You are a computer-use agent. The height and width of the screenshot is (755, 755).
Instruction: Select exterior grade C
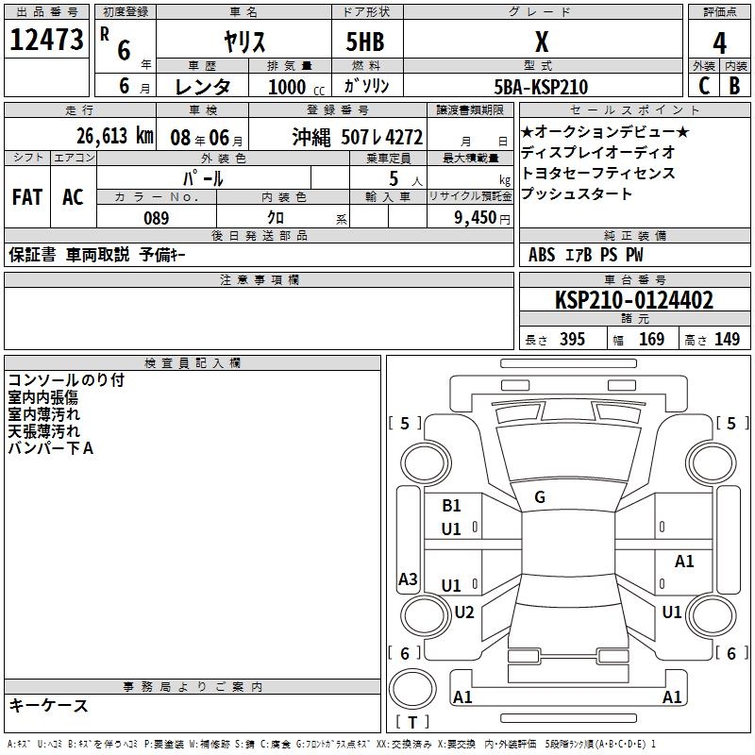[704, 86]
